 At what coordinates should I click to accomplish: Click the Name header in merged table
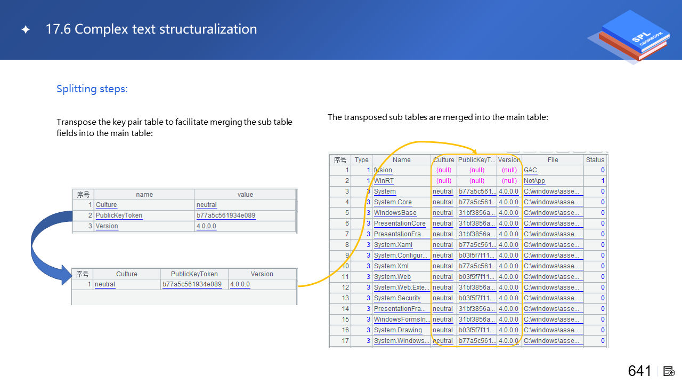[x=401, y=159]
